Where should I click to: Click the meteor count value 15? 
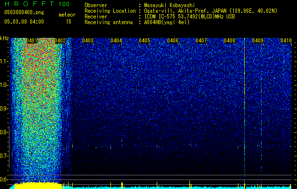(68, 22)
